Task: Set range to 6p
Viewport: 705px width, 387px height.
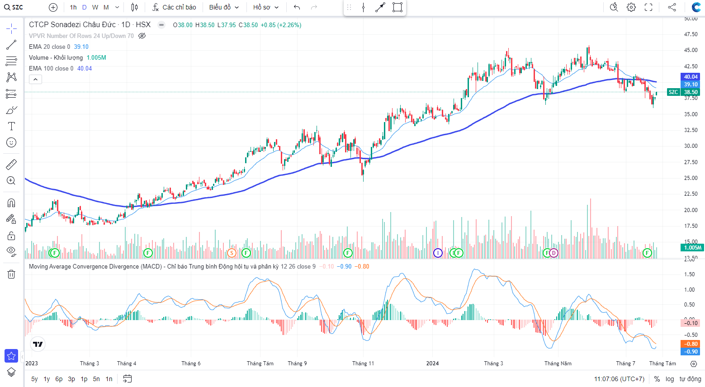Action: point(59,379)
